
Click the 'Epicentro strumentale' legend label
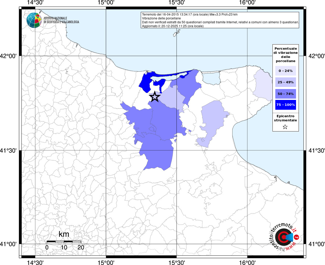point(285,118)
